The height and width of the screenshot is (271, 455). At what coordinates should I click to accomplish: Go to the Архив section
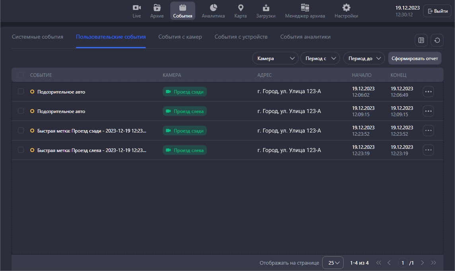coord(157,11)
